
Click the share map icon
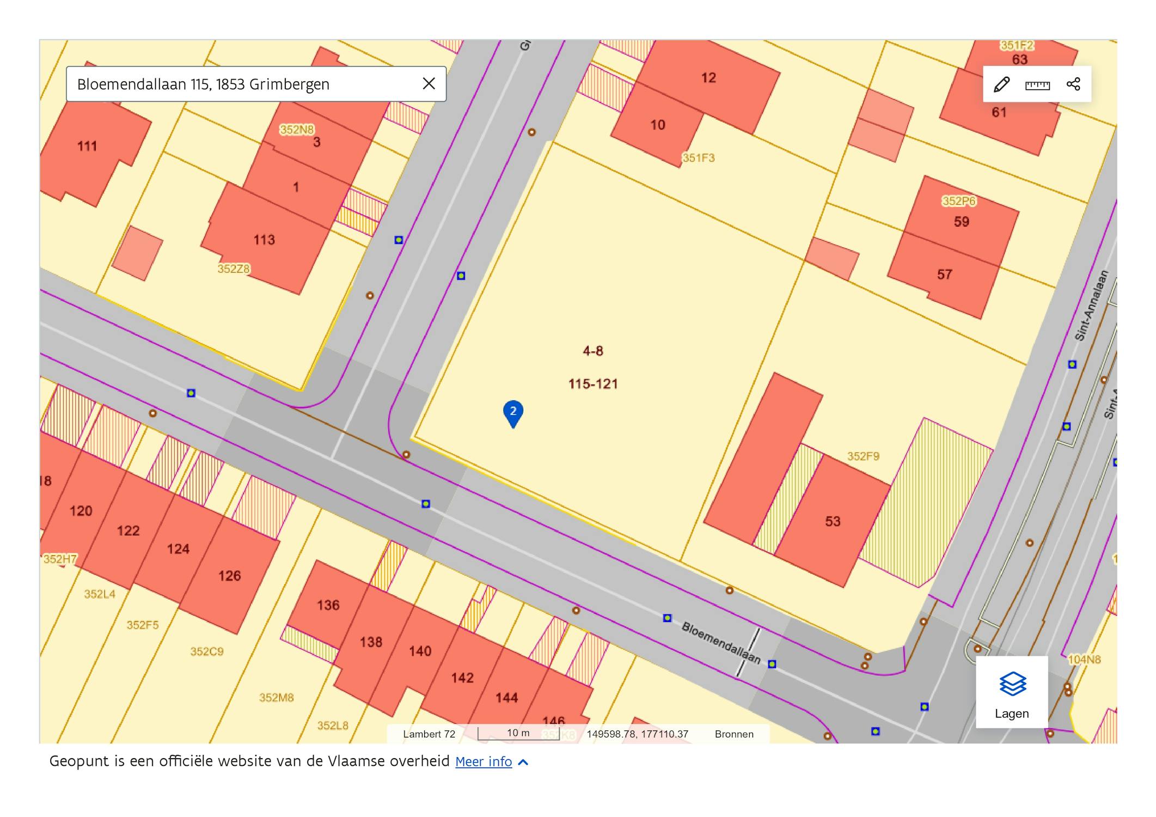(x=1073, y=84)
